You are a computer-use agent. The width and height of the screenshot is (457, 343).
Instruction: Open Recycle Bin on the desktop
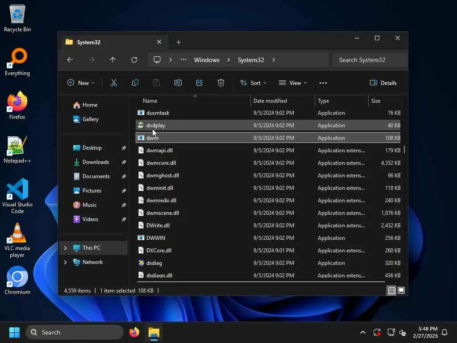[x=17, y=18]
